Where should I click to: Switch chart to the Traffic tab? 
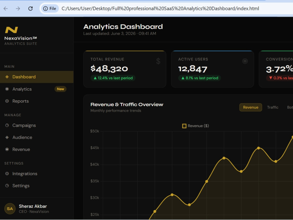tap(272, 107)
